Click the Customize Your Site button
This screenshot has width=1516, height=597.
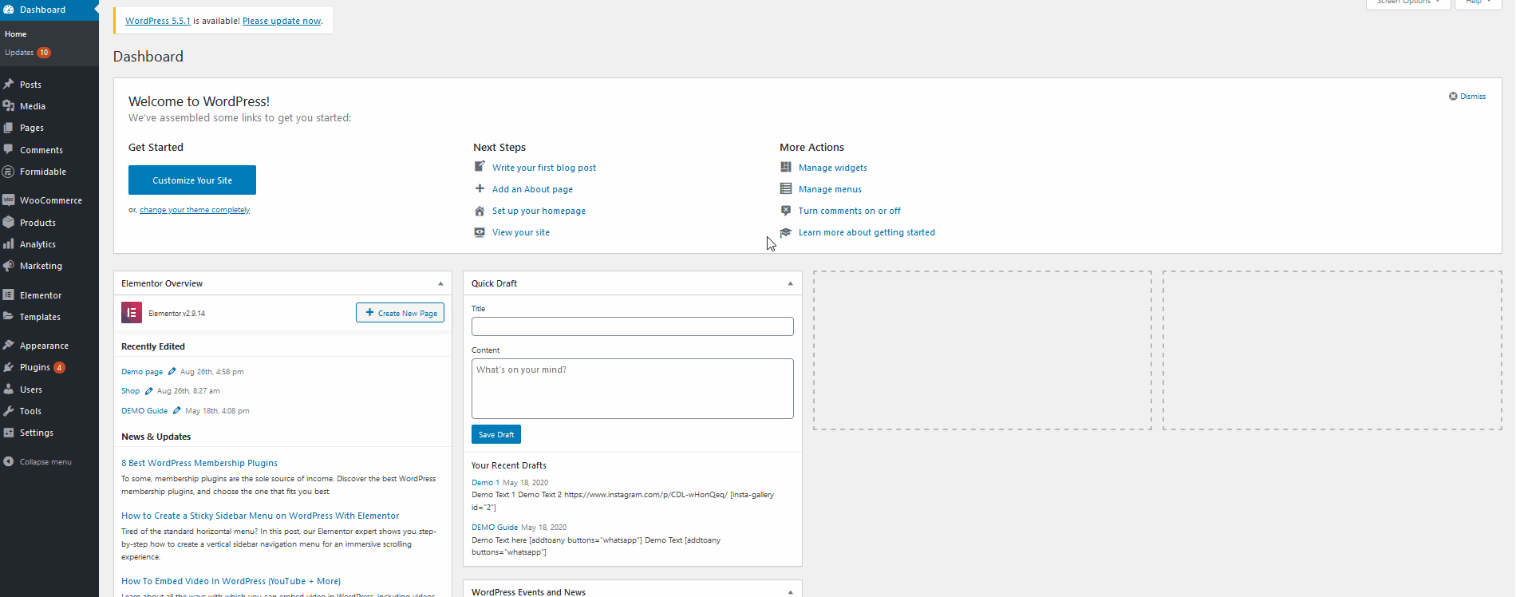click(x=192, y=180)
